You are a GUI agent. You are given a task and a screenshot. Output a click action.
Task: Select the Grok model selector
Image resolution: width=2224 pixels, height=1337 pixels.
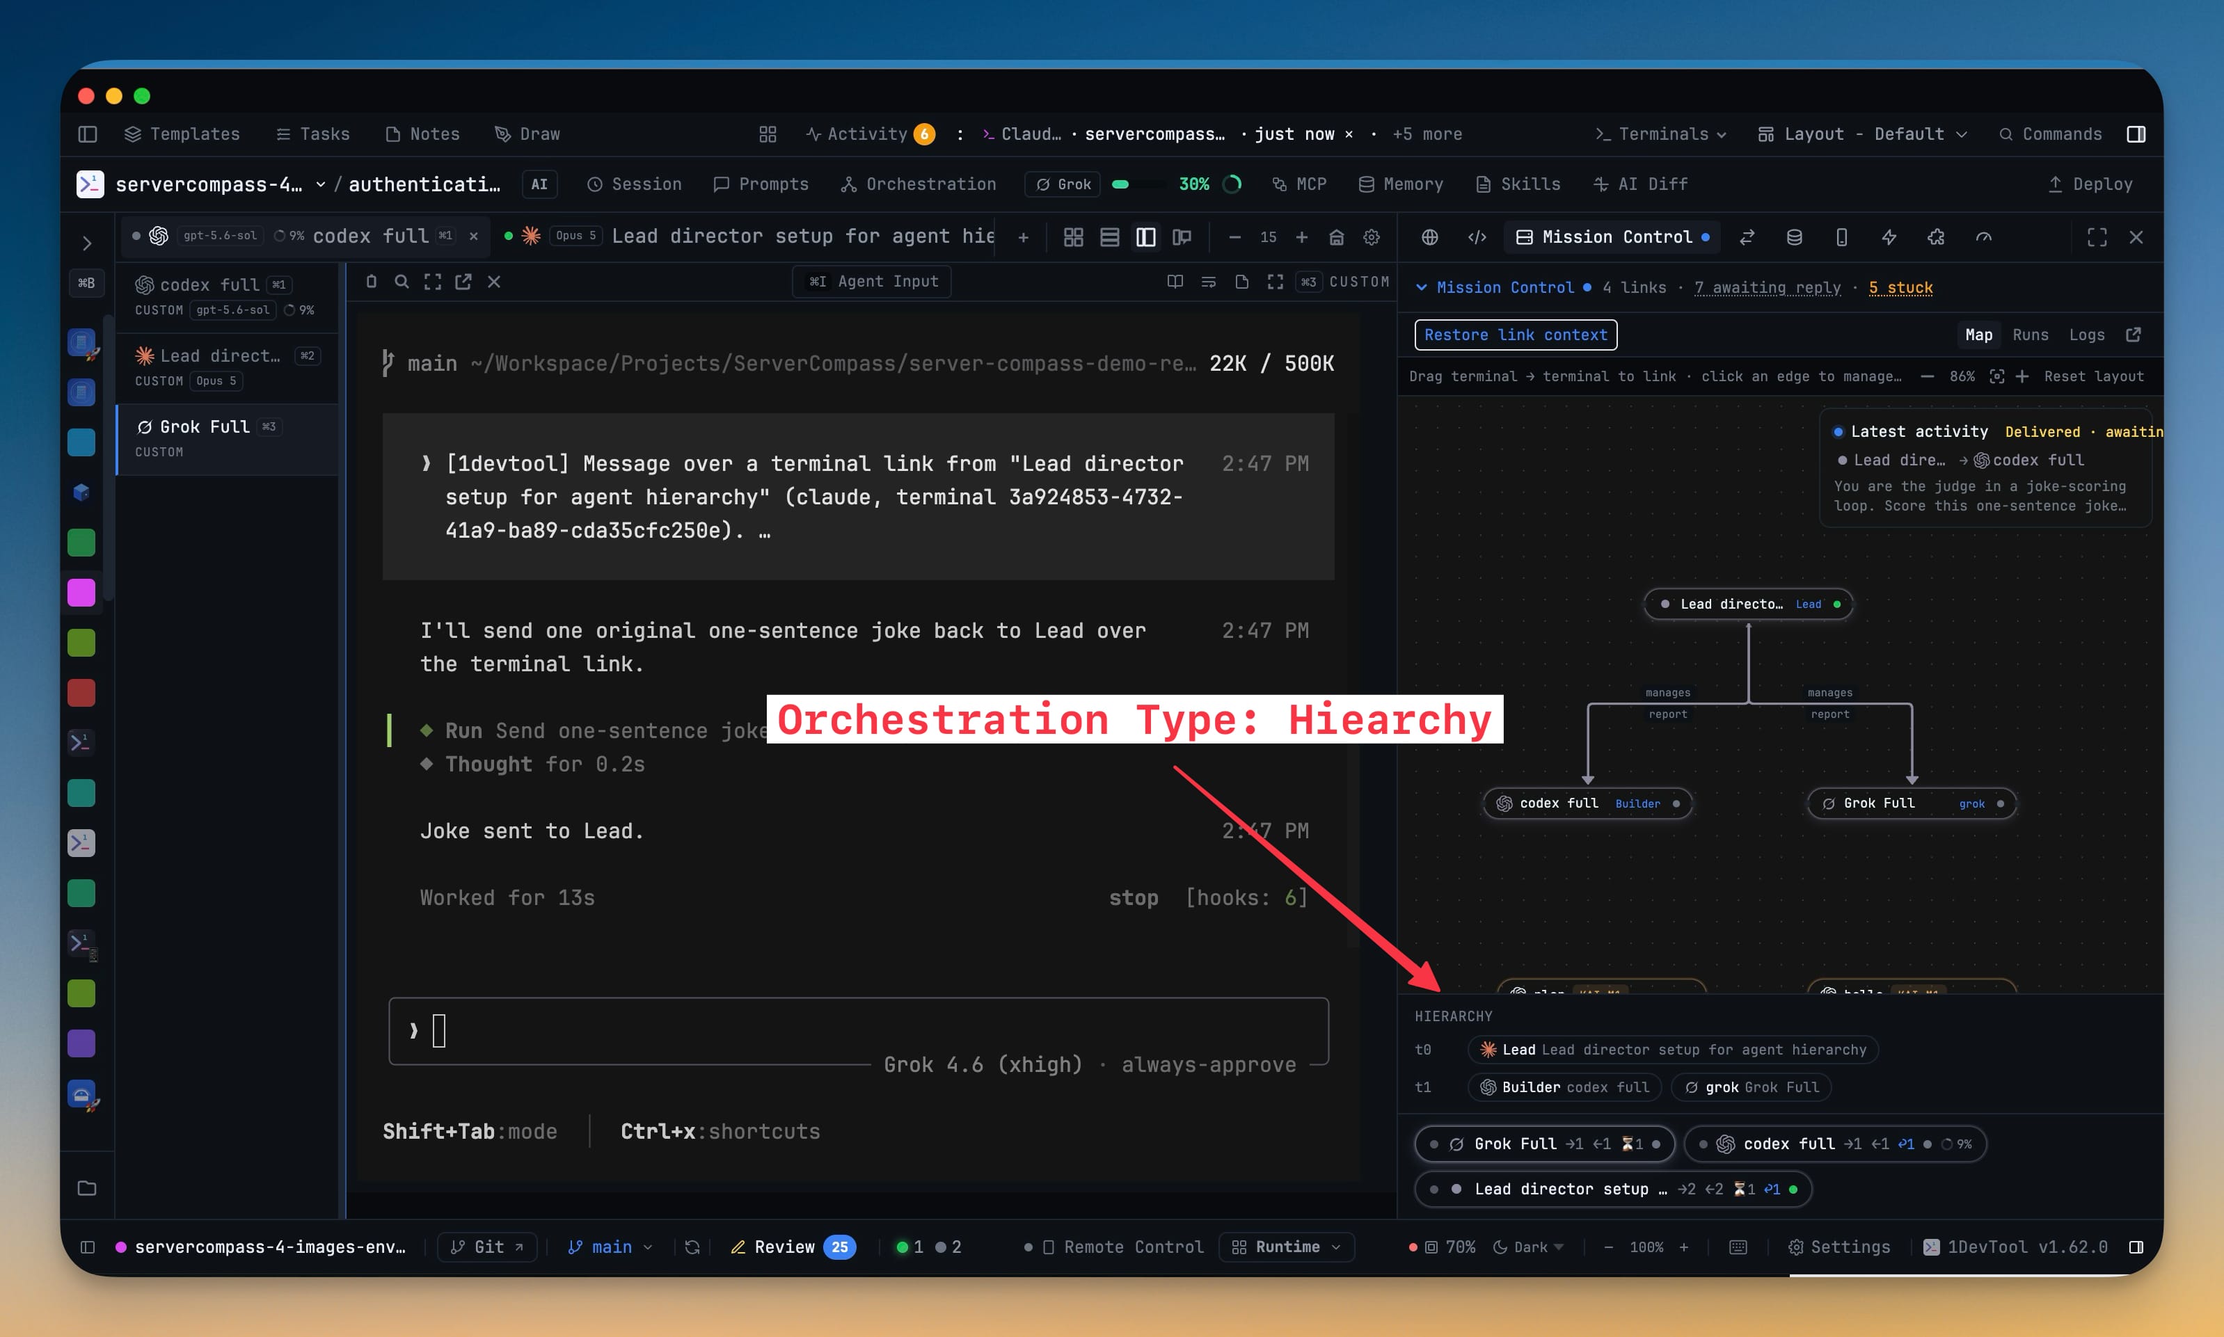(1063, 185)
